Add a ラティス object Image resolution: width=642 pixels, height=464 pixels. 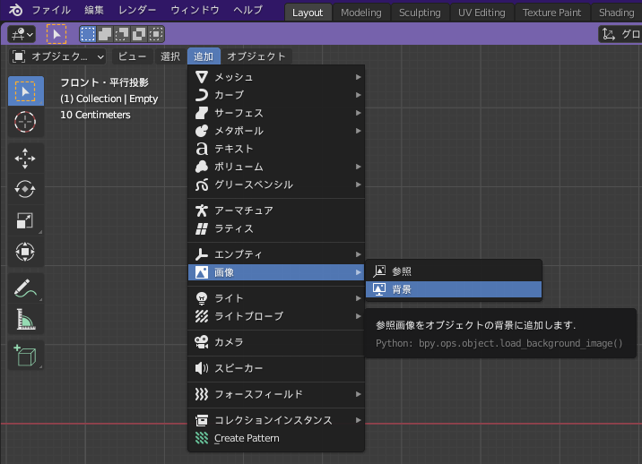[x=276, y=228]
